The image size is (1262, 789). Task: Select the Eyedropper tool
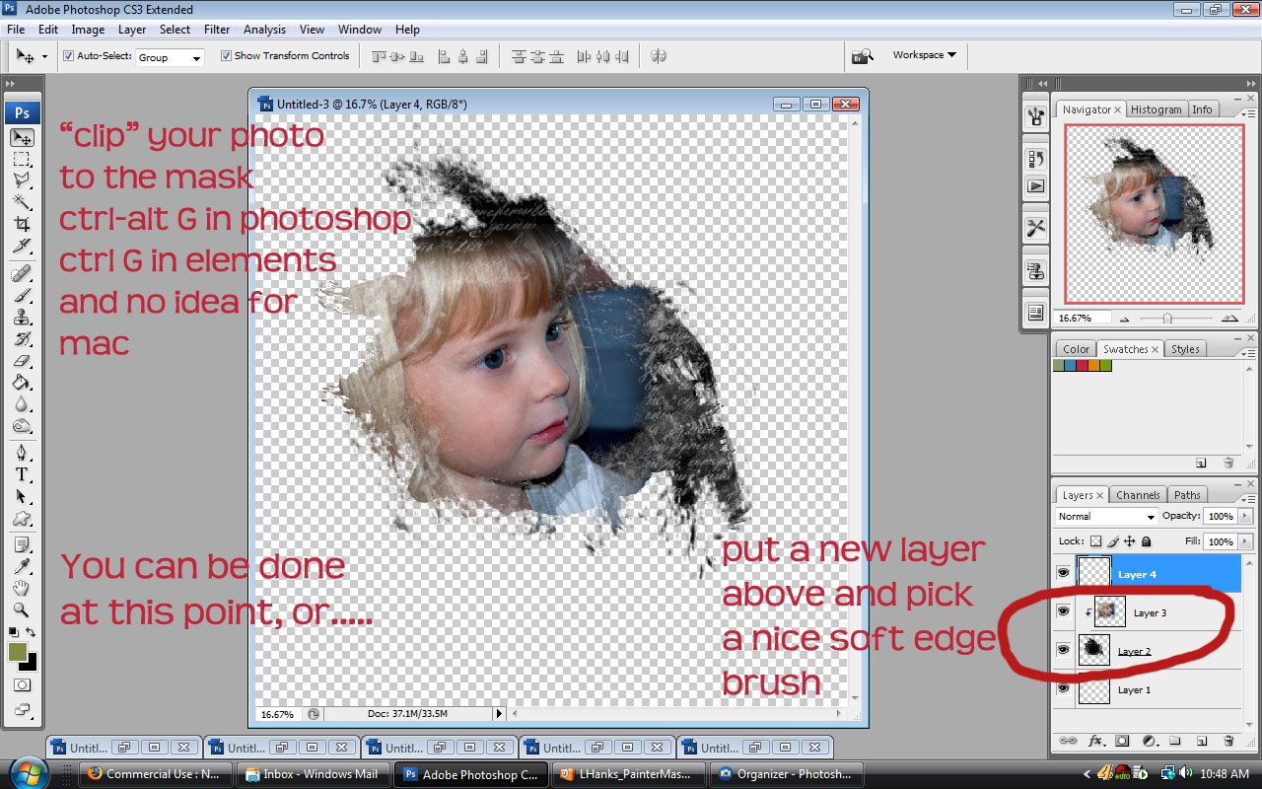22,566
